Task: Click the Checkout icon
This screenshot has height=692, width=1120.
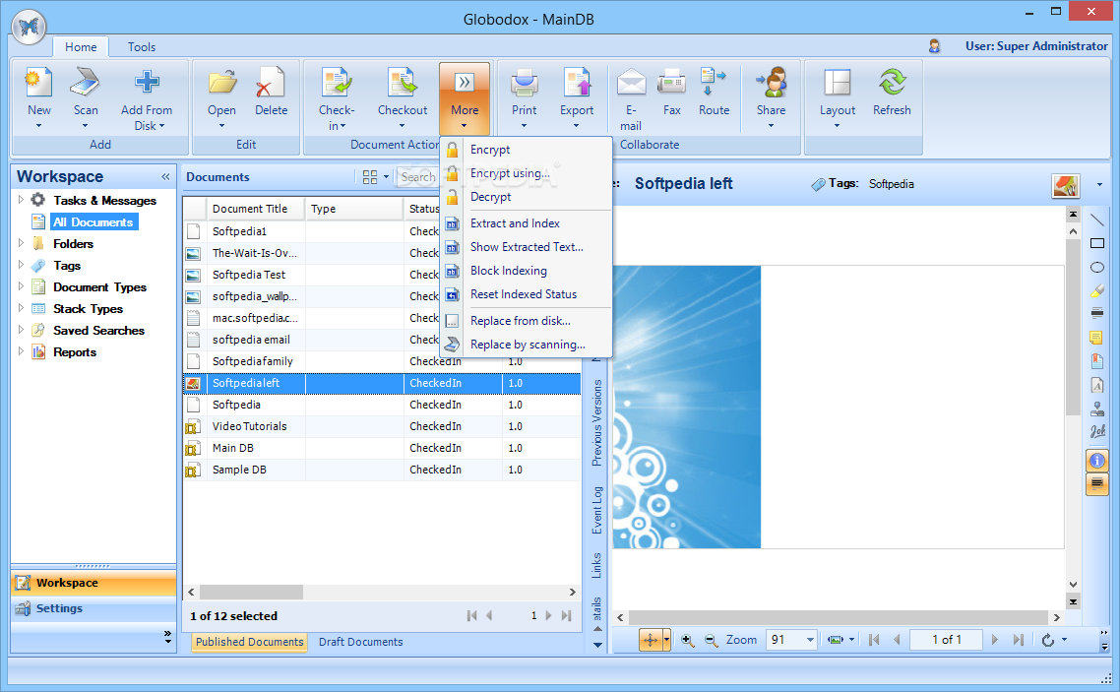Action: click(x=403, y=82)
